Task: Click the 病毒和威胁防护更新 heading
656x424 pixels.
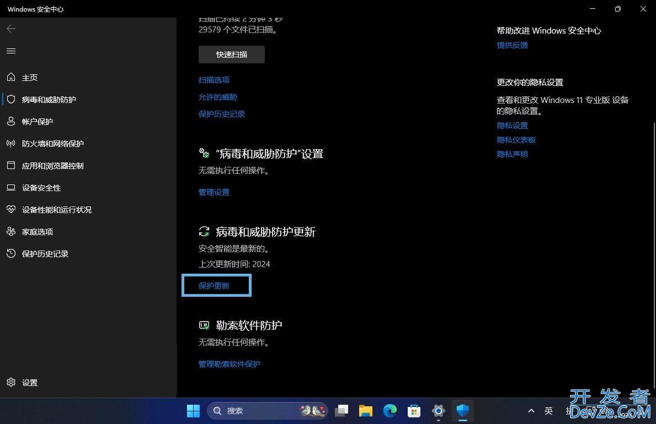Action: point(266,232)
